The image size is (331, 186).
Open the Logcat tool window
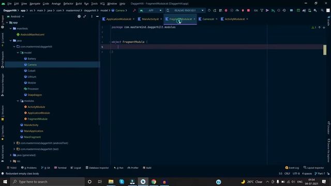[76, 168]
